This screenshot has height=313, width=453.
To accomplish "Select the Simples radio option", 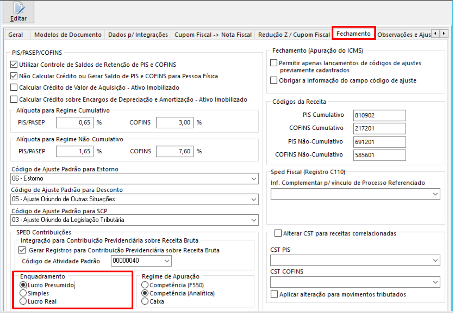I will [x=23, y=293].
